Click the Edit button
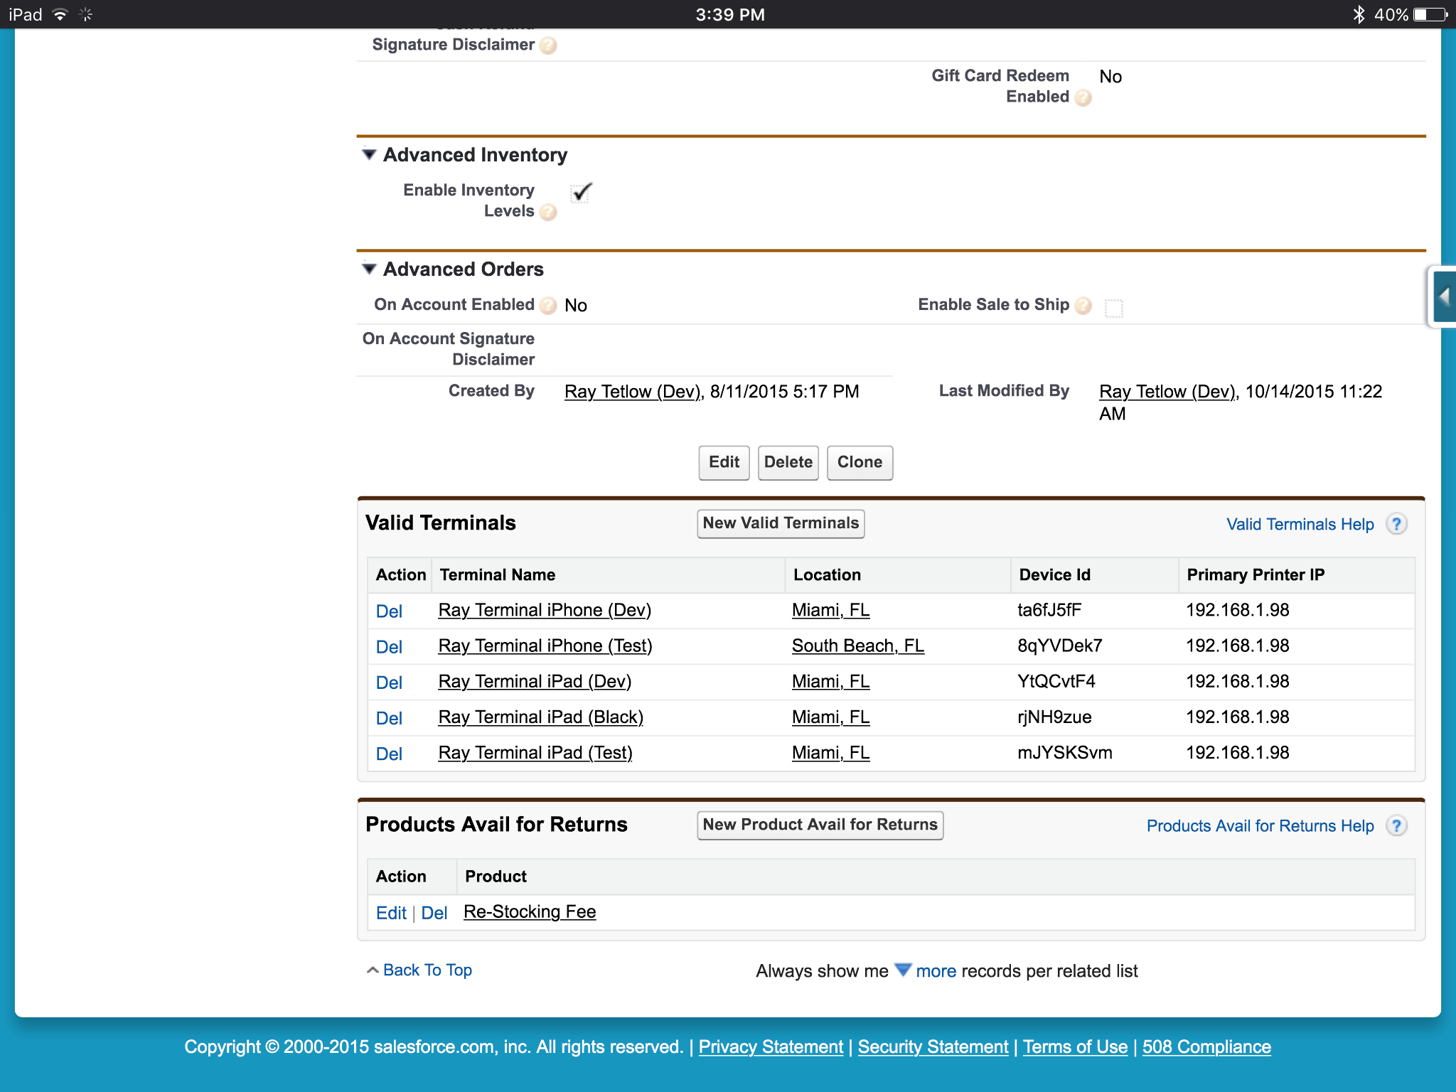The height and width of the screenshot is (1092, 1456). click(724, 463)
